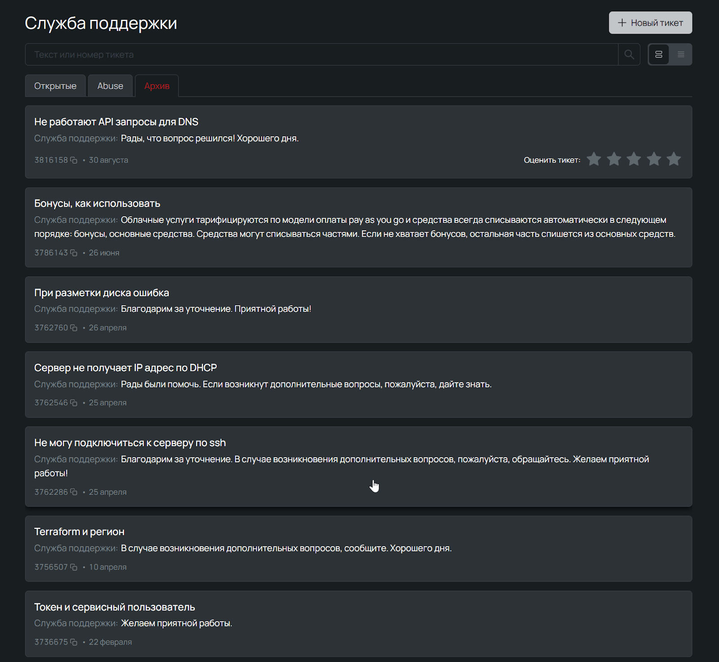
Task: Copy ticket number 3816158
Action: click(74, 160)
